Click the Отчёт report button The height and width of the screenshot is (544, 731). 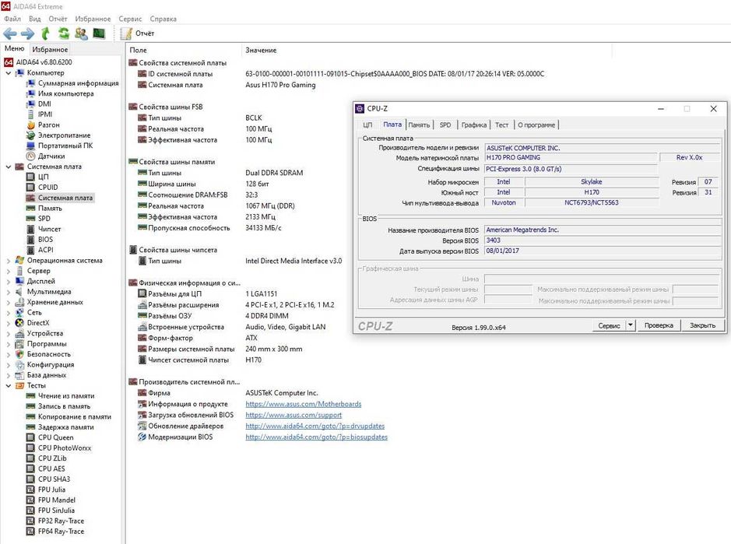click(x=137, y=33)
